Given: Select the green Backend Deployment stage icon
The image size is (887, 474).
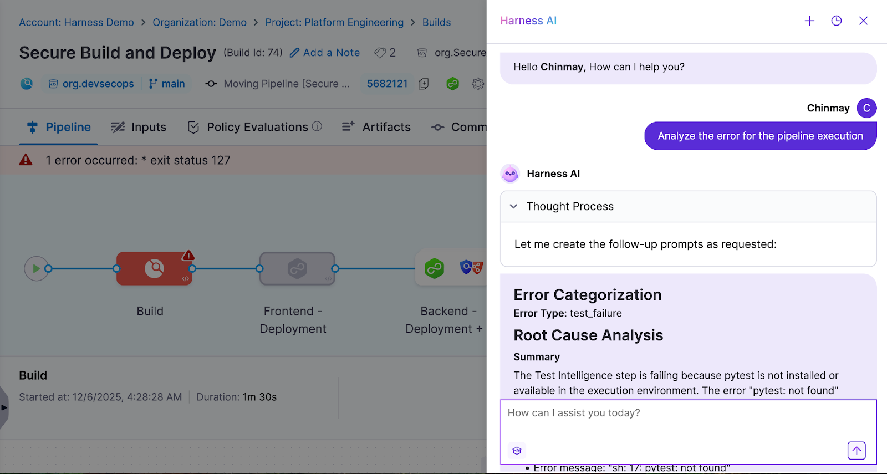Looking at the screenshot, I should (x=435, y=269).
